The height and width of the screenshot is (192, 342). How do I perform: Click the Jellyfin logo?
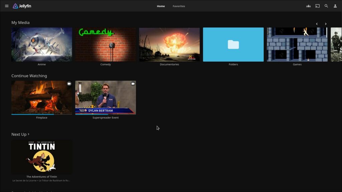click(x=22, y=6)
